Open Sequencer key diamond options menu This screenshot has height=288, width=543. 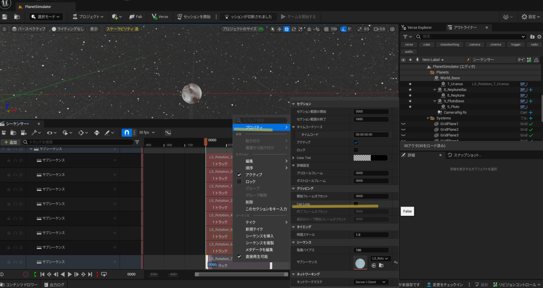point(83,133)
